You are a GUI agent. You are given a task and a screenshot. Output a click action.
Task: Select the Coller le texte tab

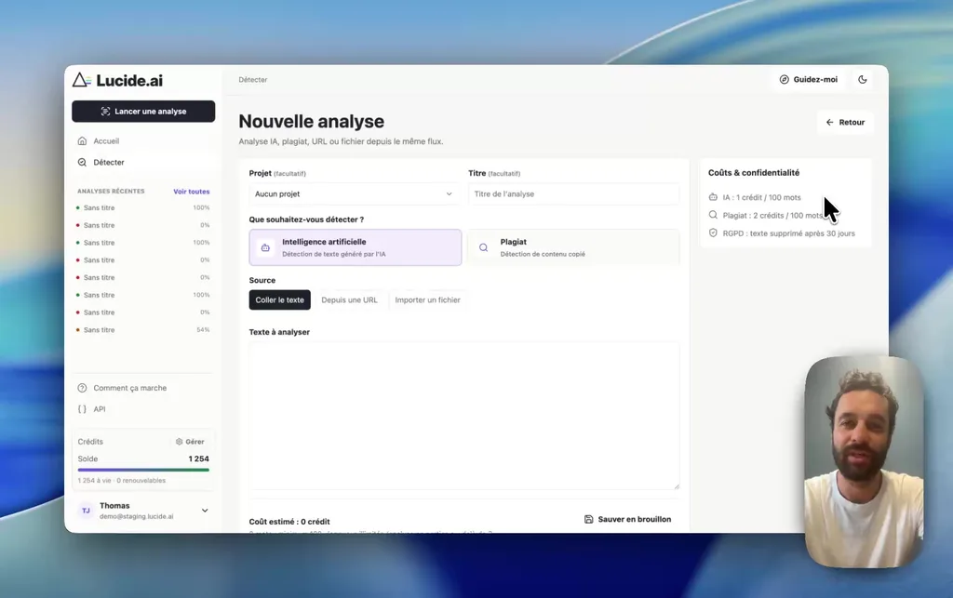279,299
